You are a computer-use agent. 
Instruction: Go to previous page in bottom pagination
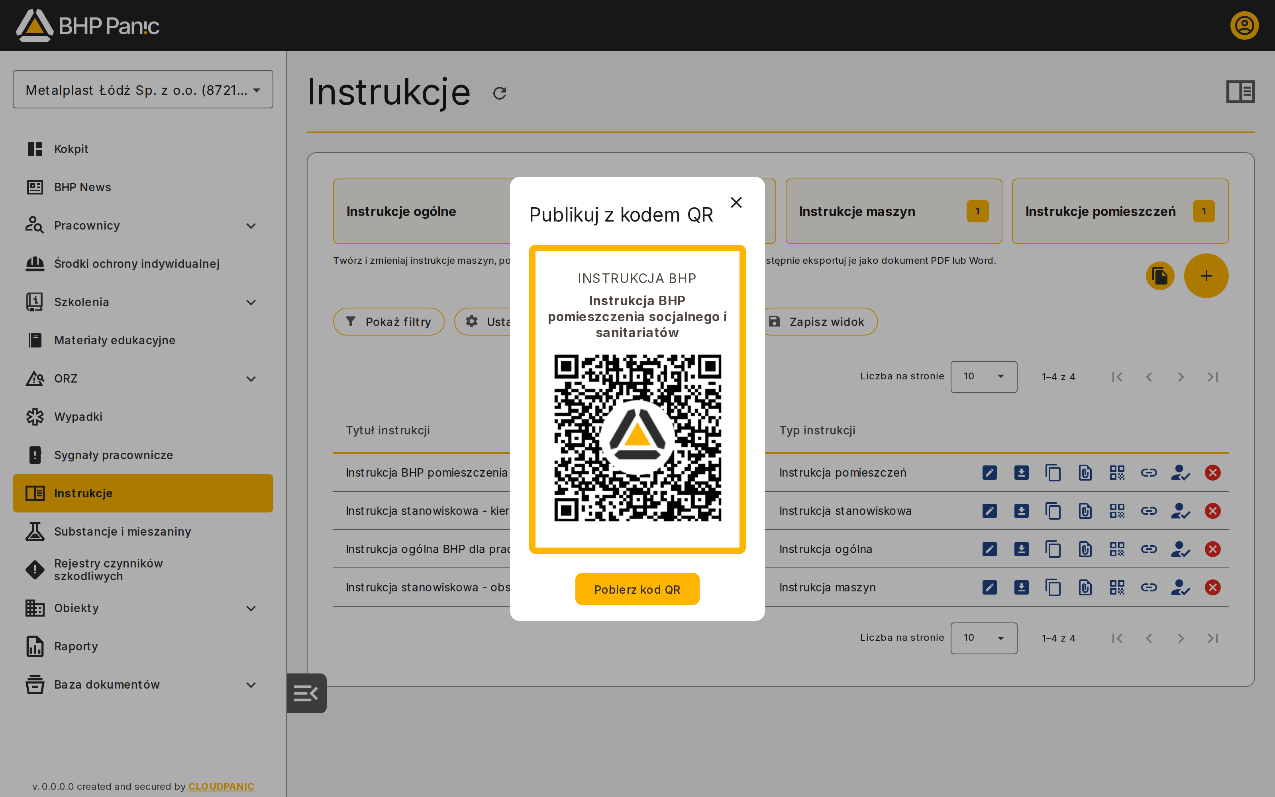[x=1149, y=638]
